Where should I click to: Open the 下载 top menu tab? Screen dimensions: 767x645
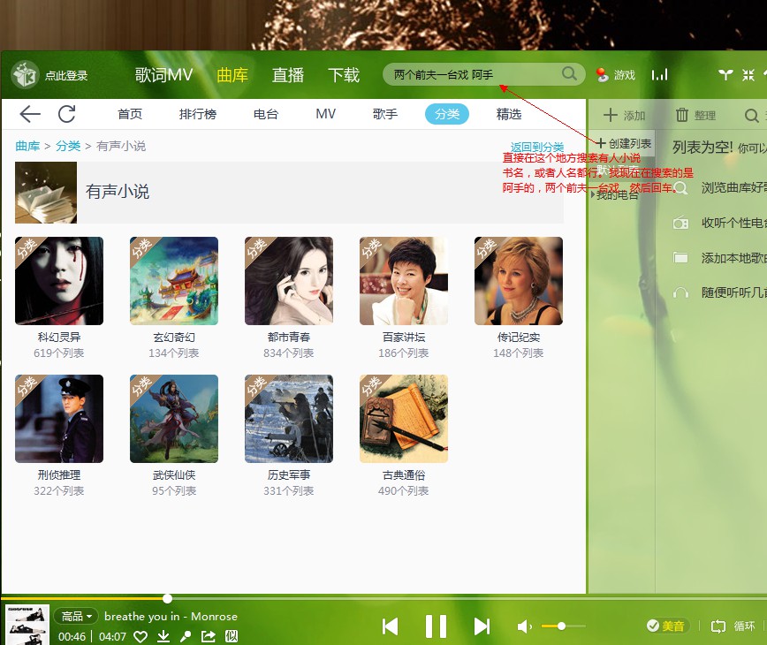click(x=344, y=75)
